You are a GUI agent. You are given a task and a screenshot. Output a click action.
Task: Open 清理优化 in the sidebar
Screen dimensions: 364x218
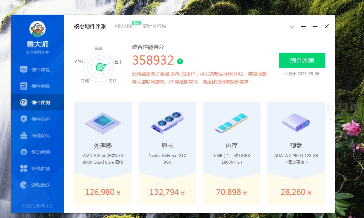(x=38, y=136)
